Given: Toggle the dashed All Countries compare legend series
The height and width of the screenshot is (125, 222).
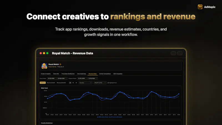Looking at the screenshot, I should pos(116,117).
